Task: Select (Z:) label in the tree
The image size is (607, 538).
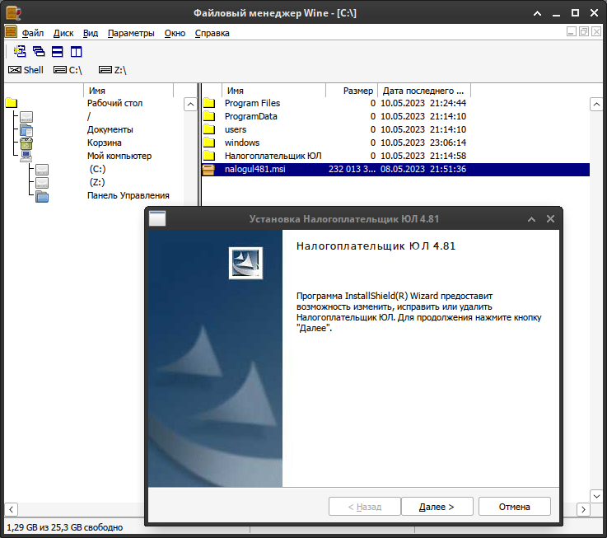Action: coord(97,182)
